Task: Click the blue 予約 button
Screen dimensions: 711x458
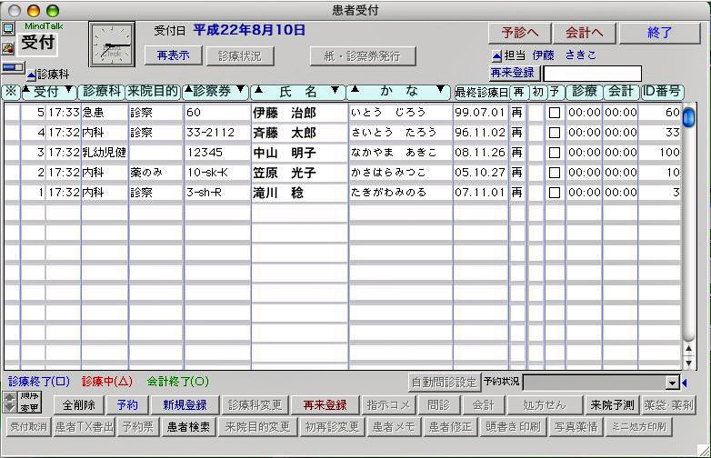Action: pos(127,405)
